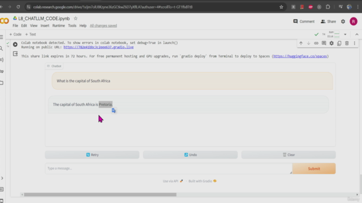
Task: Expand the left panel chevron
Action: point(2,178)
